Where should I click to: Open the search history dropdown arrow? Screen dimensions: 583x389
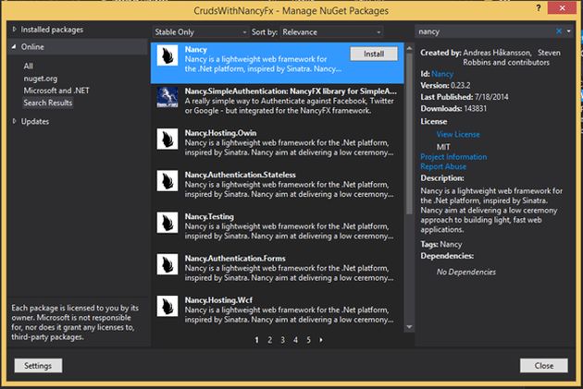[x=569, y=31]
